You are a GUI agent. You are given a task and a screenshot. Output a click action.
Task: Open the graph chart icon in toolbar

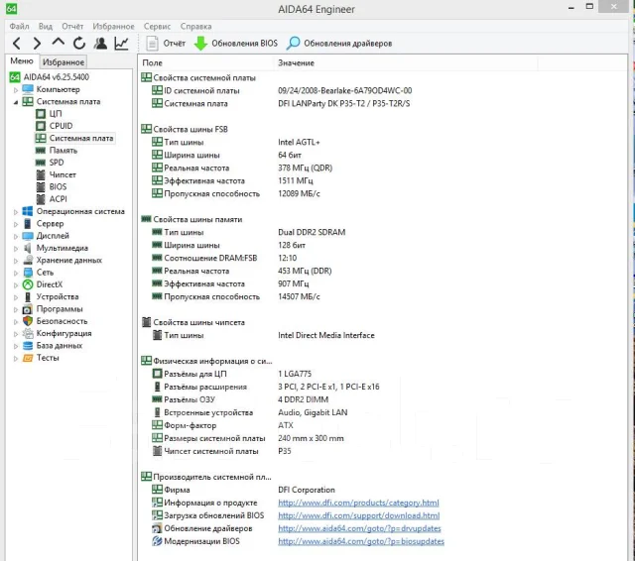(121, 44)
